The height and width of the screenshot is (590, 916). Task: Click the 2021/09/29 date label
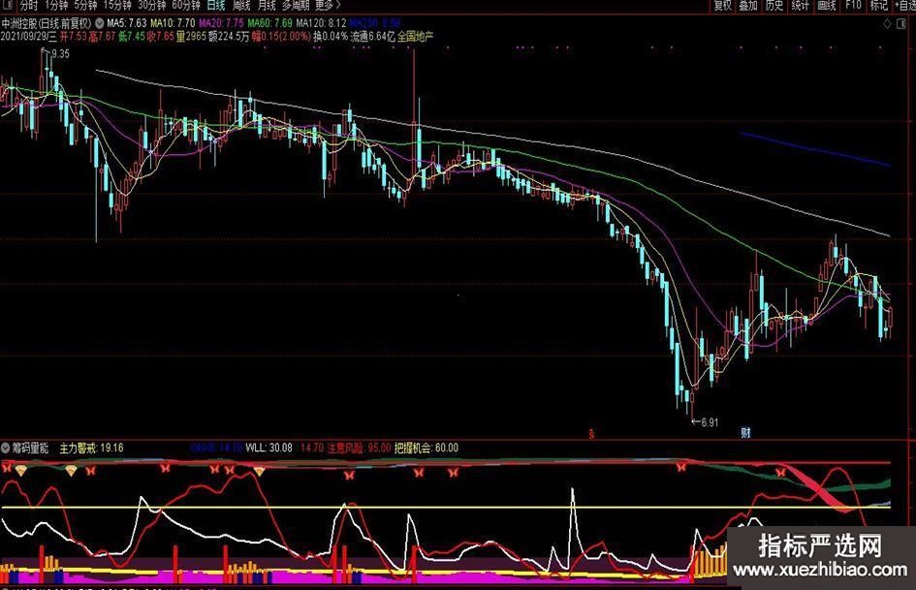(x=29, y=36)
